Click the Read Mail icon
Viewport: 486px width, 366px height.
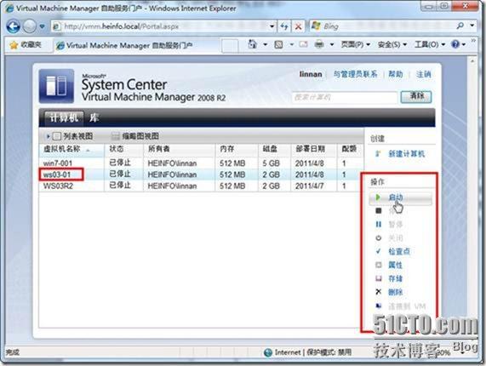point(304,44)
